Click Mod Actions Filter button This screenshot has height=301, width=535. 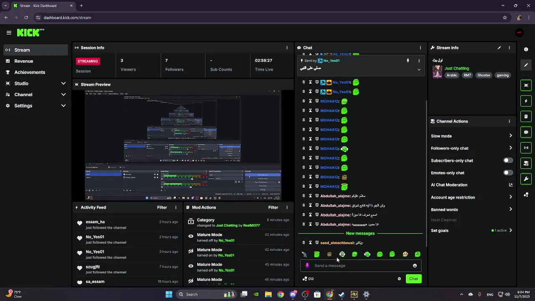(273, 207)
